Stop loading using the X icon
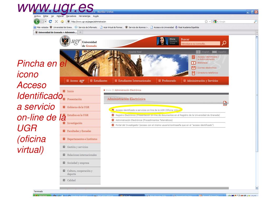This screenshot has width=270, height=202. click(56, 22)
